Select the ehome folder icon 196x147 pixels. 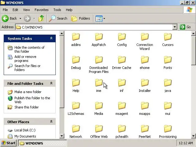click(x=145, y=60)
